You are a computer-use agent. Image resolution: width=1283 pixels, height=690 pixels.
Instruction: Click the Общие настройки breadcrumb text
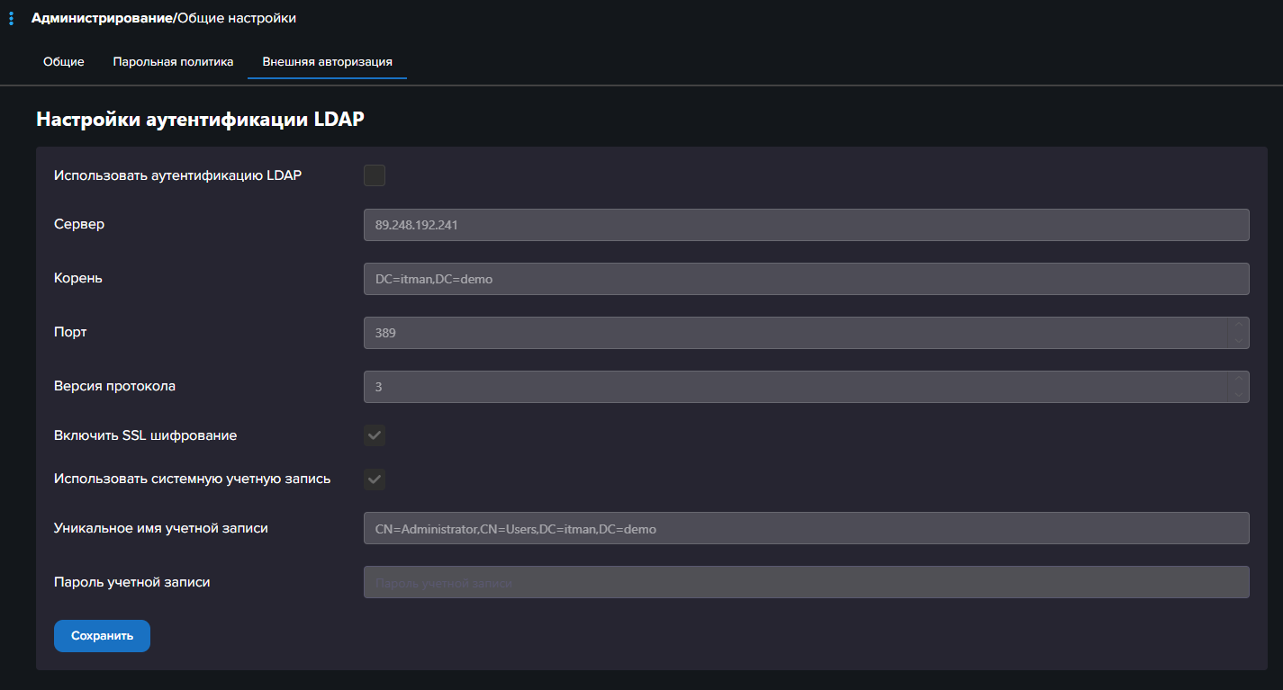[x=237, y=18]
